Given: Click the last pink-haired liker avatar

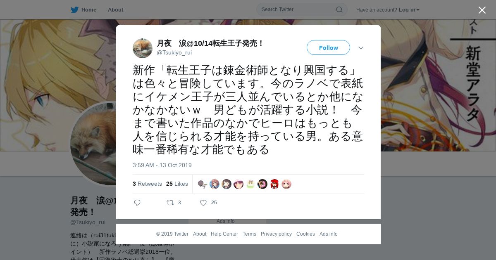Looking at the screenshot, I should (286, 184).
